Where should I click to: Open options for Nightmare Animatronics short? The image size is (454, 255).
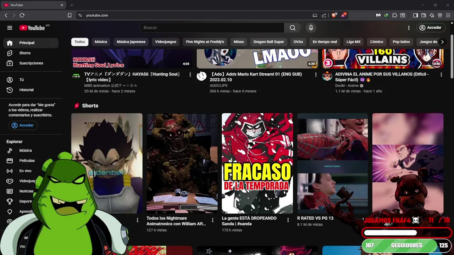point(213,220)
